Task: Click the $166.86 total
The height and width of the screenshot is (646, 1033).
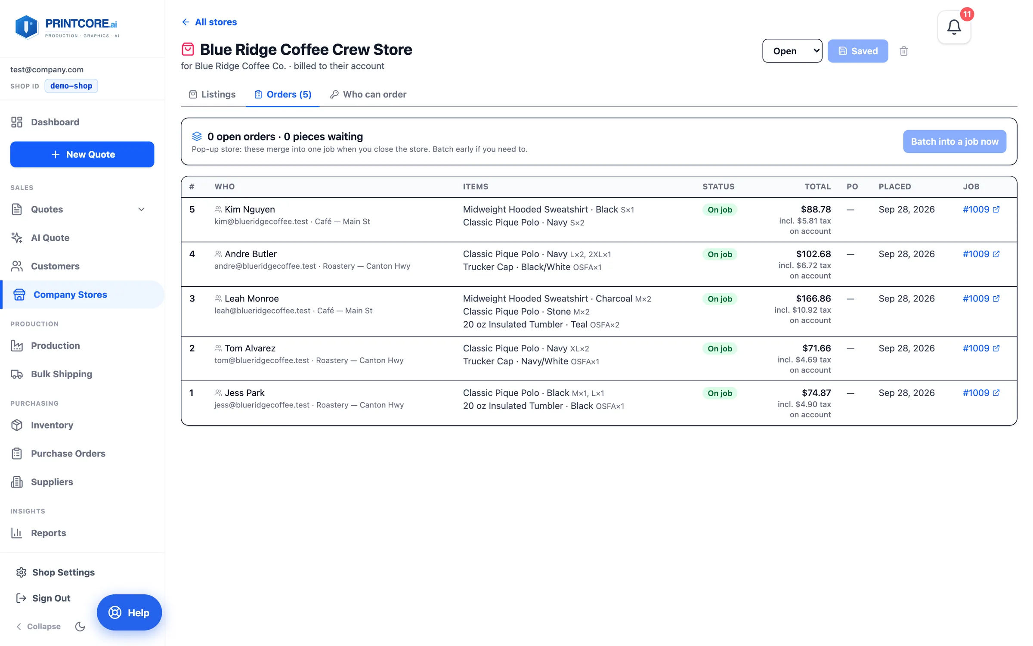Action: click(x=813, y=298)
